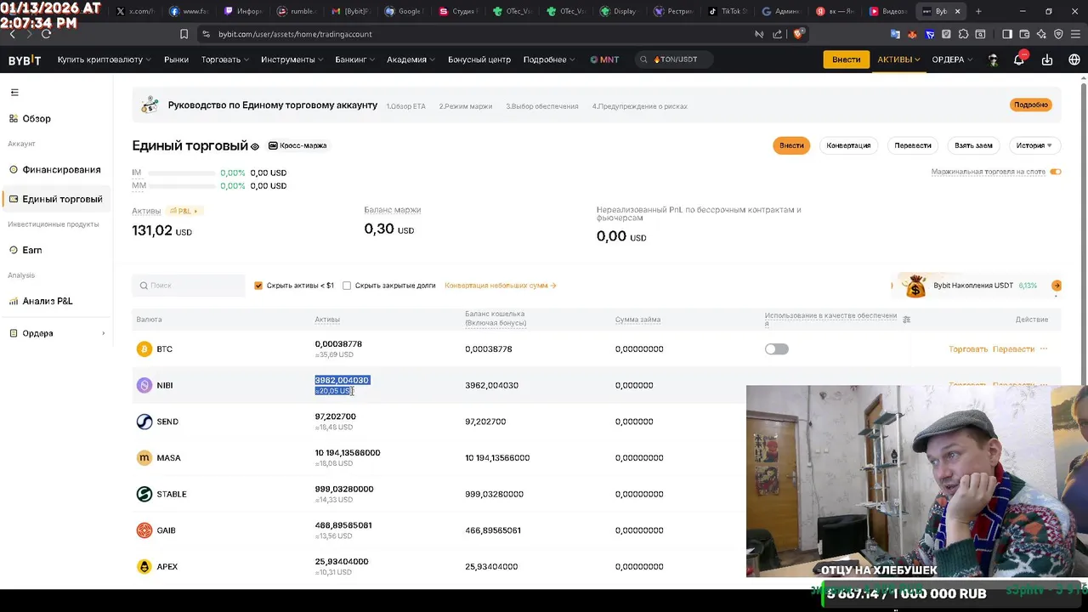Click the collateral settings filter icon

906,320
